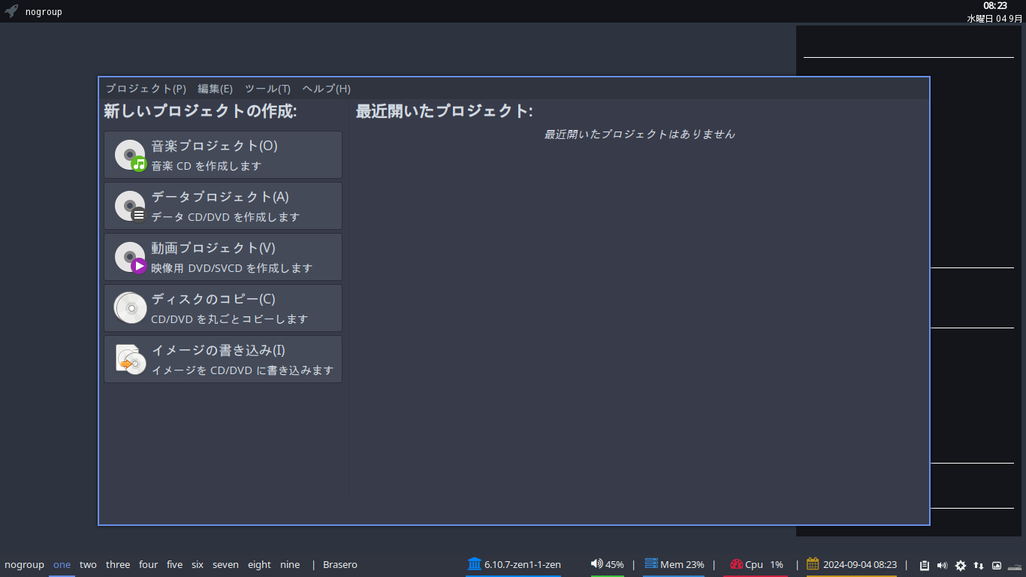
Task: Open the screenshot tool tray icon
Action: 997,565
